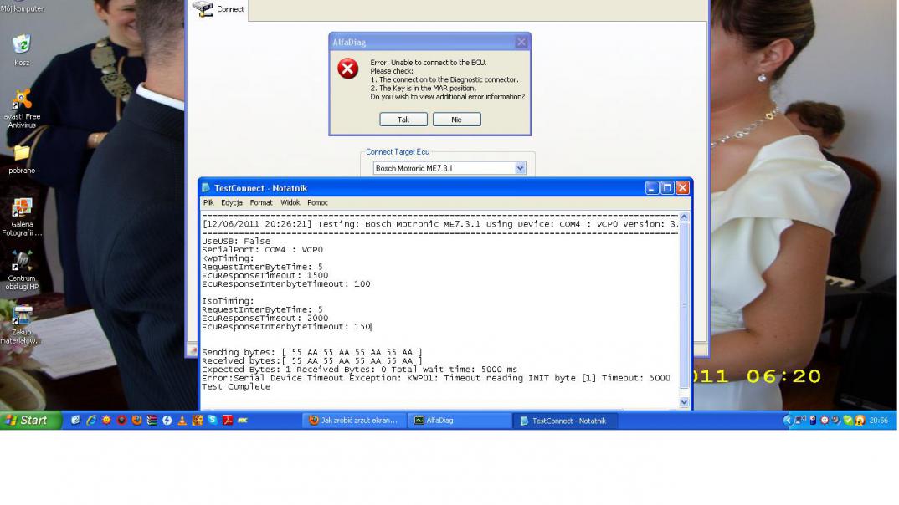
Task: Click the orange sun-shaped Quick Launch icon
Action: tap(106, 421)
